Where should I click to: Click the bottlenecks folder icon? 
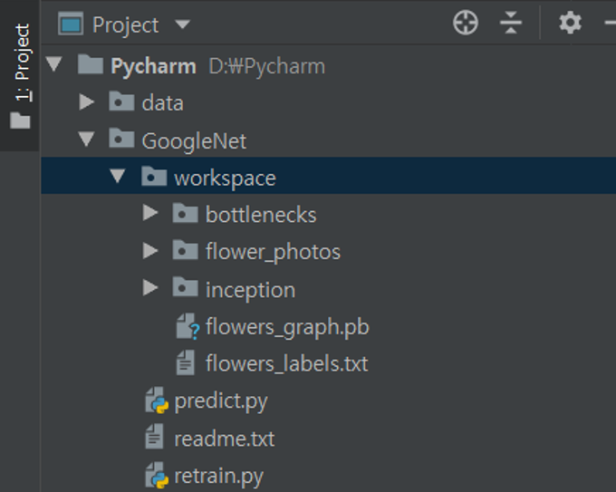tap(185, 213)
